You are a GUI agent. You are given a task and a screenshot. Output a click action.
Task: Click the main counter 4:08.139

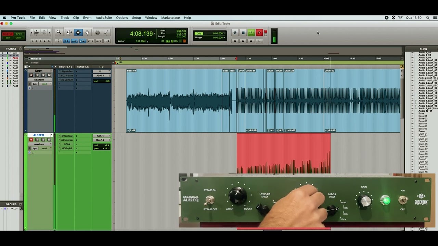pos(141,34)
